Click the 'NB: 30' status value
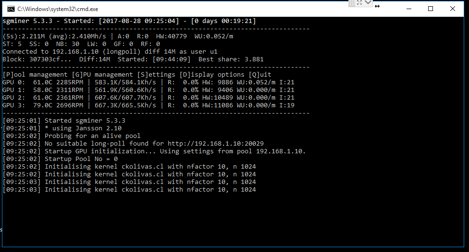 [68, 44]
